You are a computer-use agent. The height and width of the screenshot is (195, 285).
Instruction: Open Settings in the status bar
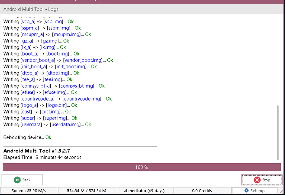[254, 190]
